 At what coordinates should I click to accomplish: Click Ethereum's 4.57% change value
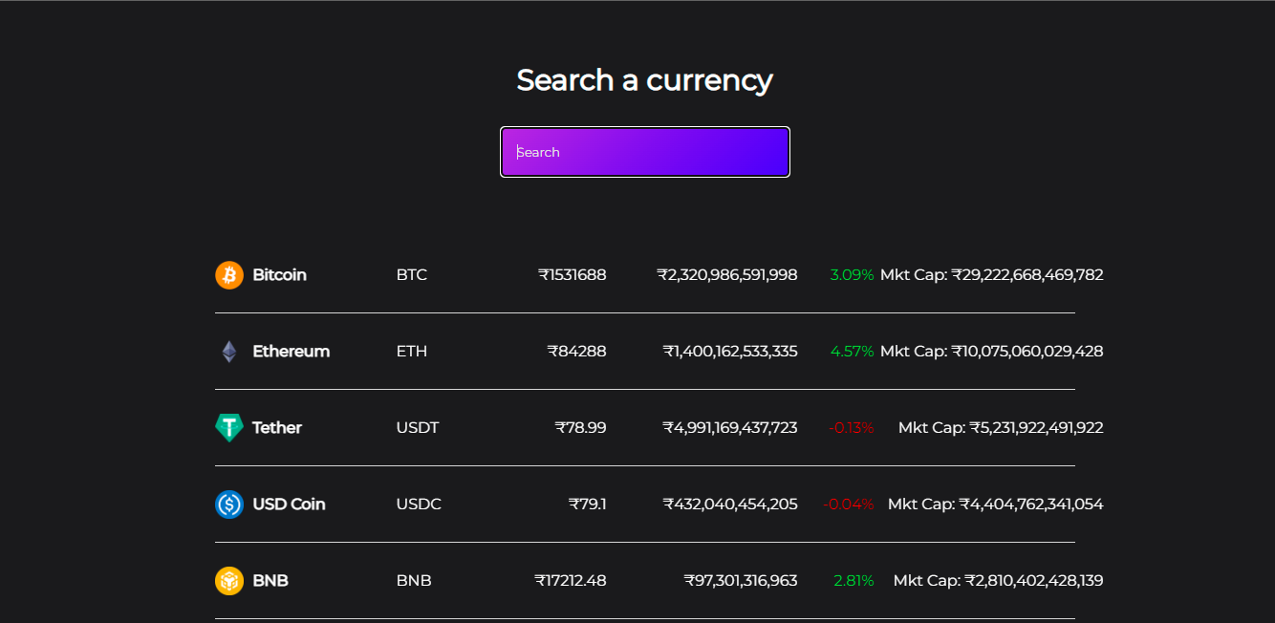[x=852, y=351]
